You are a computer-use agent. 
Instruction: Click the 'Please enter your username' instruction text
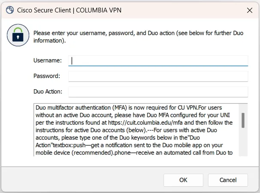[x=138, y=37]
